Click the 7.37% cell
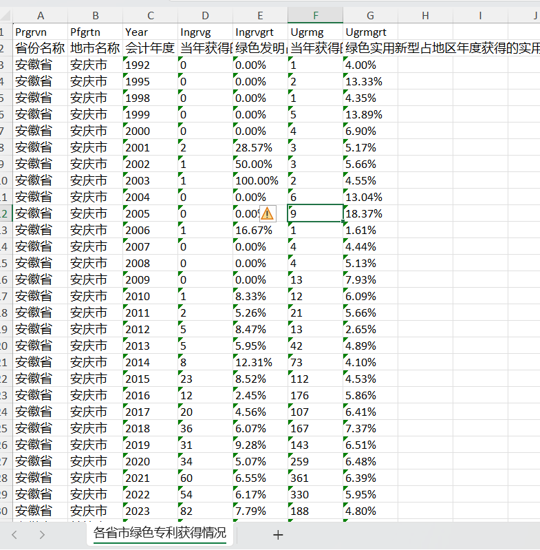The height and width of the screenshot is (550, 540). 370,429
